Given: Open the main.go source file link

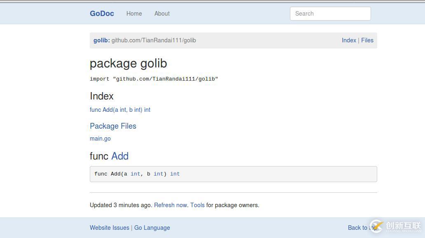Looking at the screenshot, I should 100,139.
